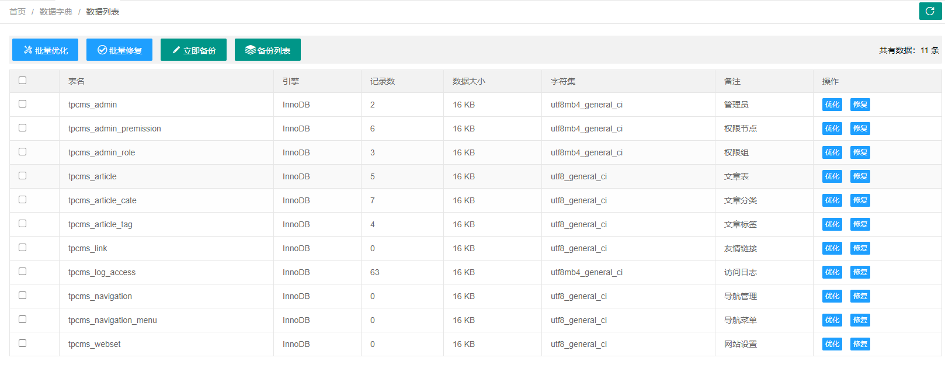
Task: Optimize the tpcms_admin table
Action: [x=832, y=105]
